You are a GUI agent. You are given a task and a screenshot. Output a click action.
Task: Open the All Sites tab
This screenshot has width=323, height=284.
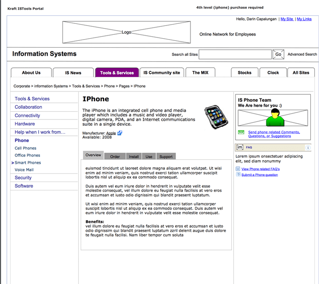(x=301, y=73)
